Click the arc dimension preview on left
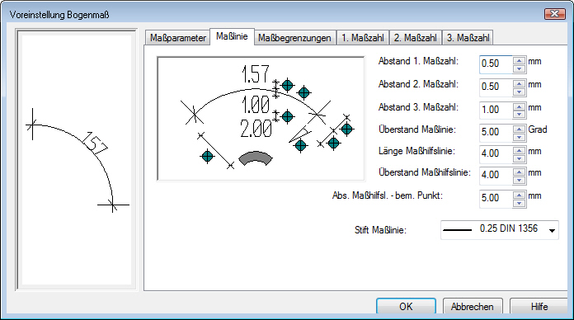 click(x=77, y=160)
